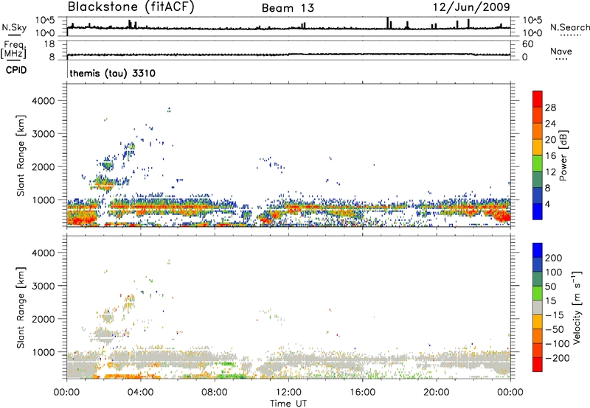Click the date '12/Jun/2009'
The width and height of the screenshot is (590, 408).
tap(471, 7)
